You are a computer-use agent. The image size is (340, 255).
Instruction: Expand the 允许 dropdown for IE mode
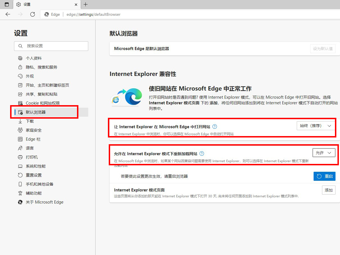pyautogui.click(x=324, y=153)
